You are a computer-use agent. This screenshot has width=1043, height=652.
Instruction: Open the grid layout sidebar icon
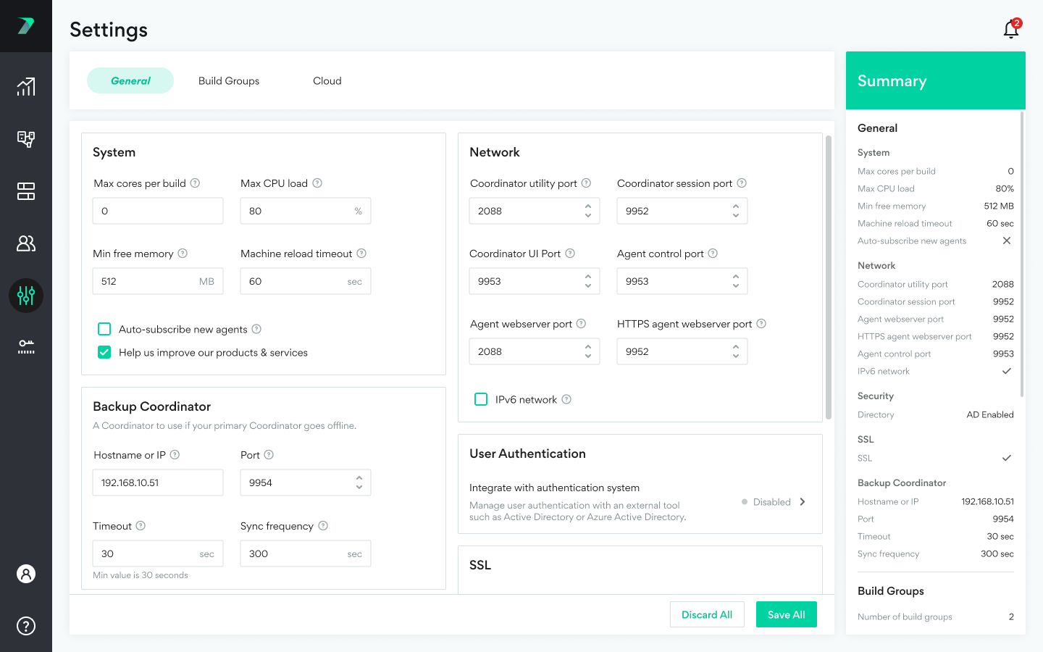[26, 191]
